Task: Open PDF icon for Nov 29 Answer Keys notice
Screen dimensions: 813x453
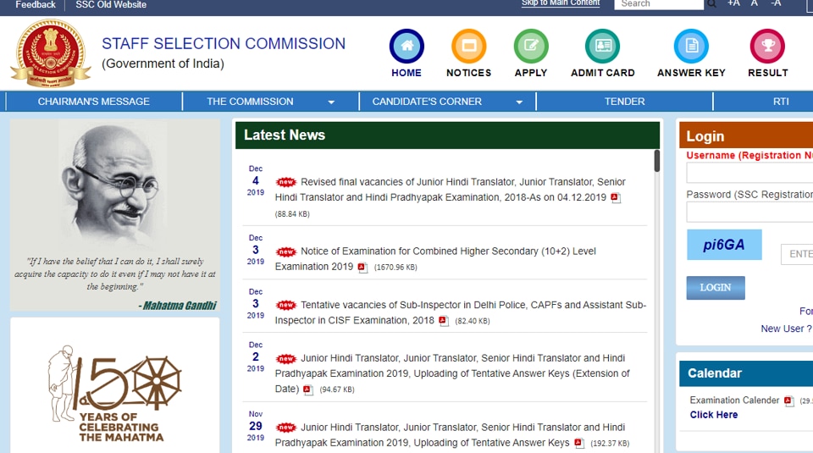Action: [579, 443]
